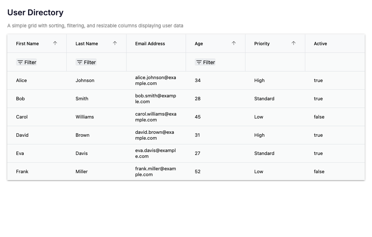This screenshot has width=372, height=237.
Task: Click the Priority column sort arrow
Action: 294,43
